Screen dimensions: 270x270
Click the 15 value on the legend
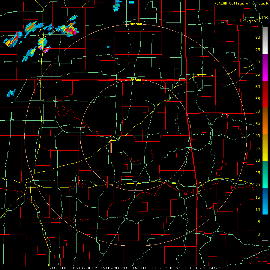click(x=258, y=197)
